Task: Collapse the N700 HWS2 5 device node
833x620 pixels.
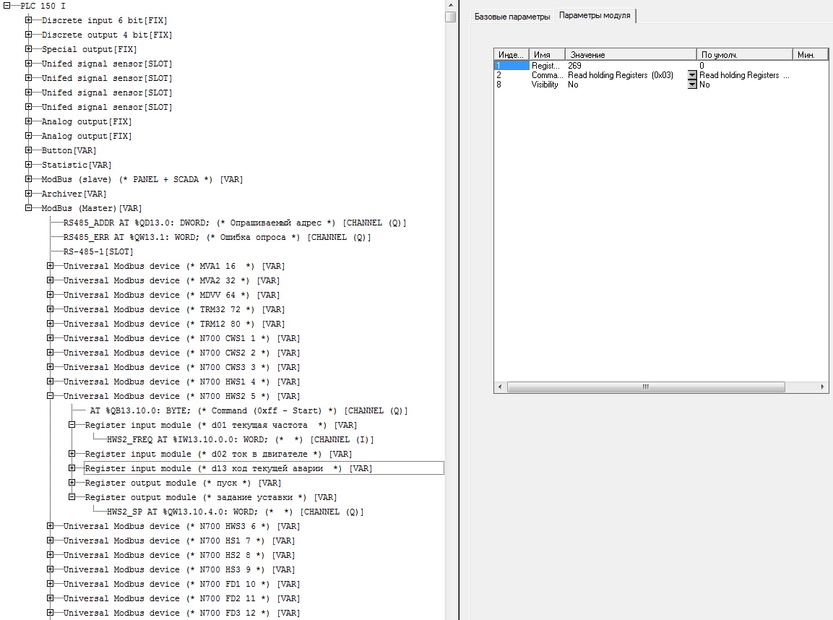Action: 50,396
